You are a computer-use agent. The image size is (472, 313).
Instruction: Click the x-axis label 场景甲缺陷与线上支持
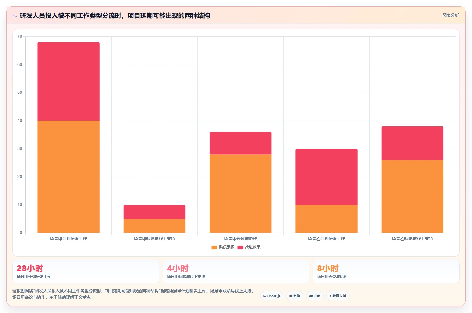coord(154,239)
